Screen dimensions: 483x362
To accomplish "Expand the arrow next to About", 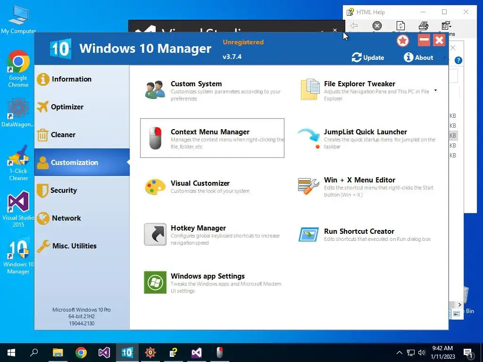I will tap(445, 58).
